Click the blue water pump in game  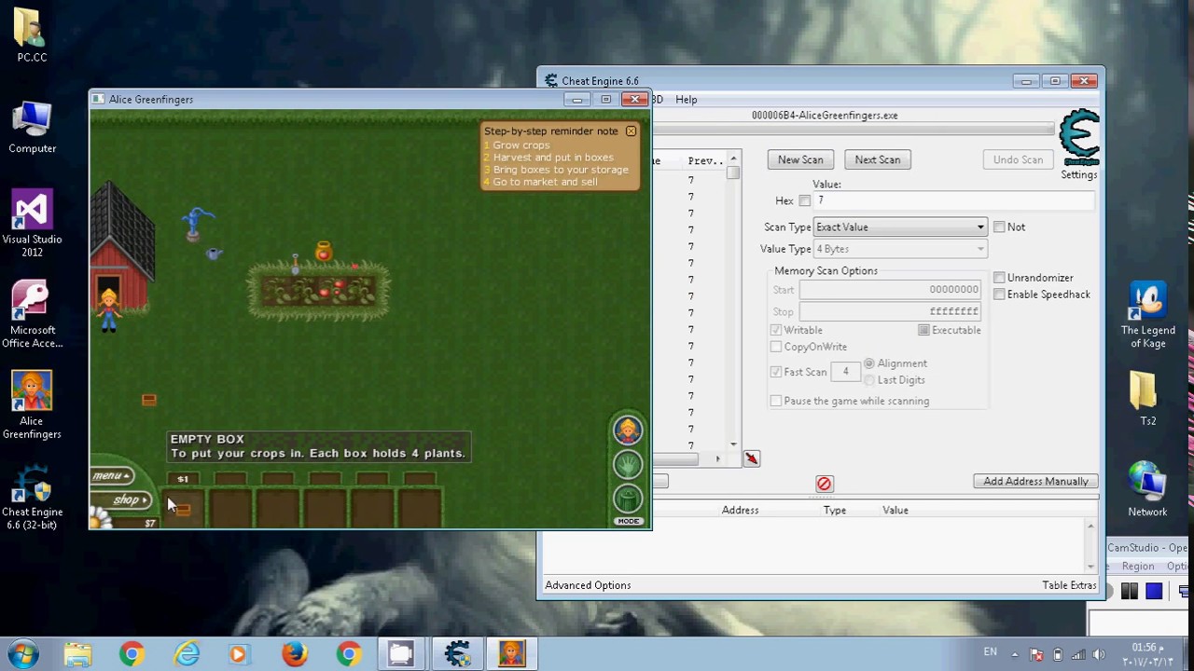pyautogui.click(x=196, y=224)
